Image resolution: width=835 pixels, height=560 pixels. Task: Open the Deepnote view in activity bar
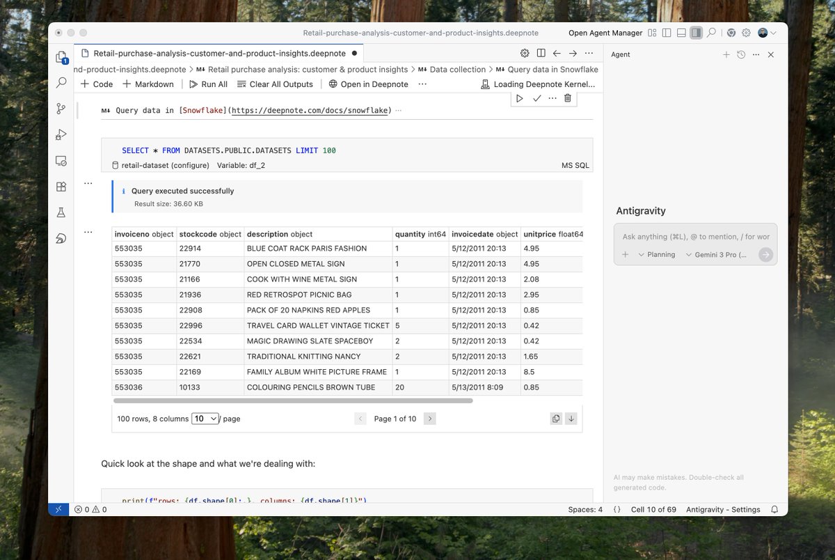click(61, 238)
